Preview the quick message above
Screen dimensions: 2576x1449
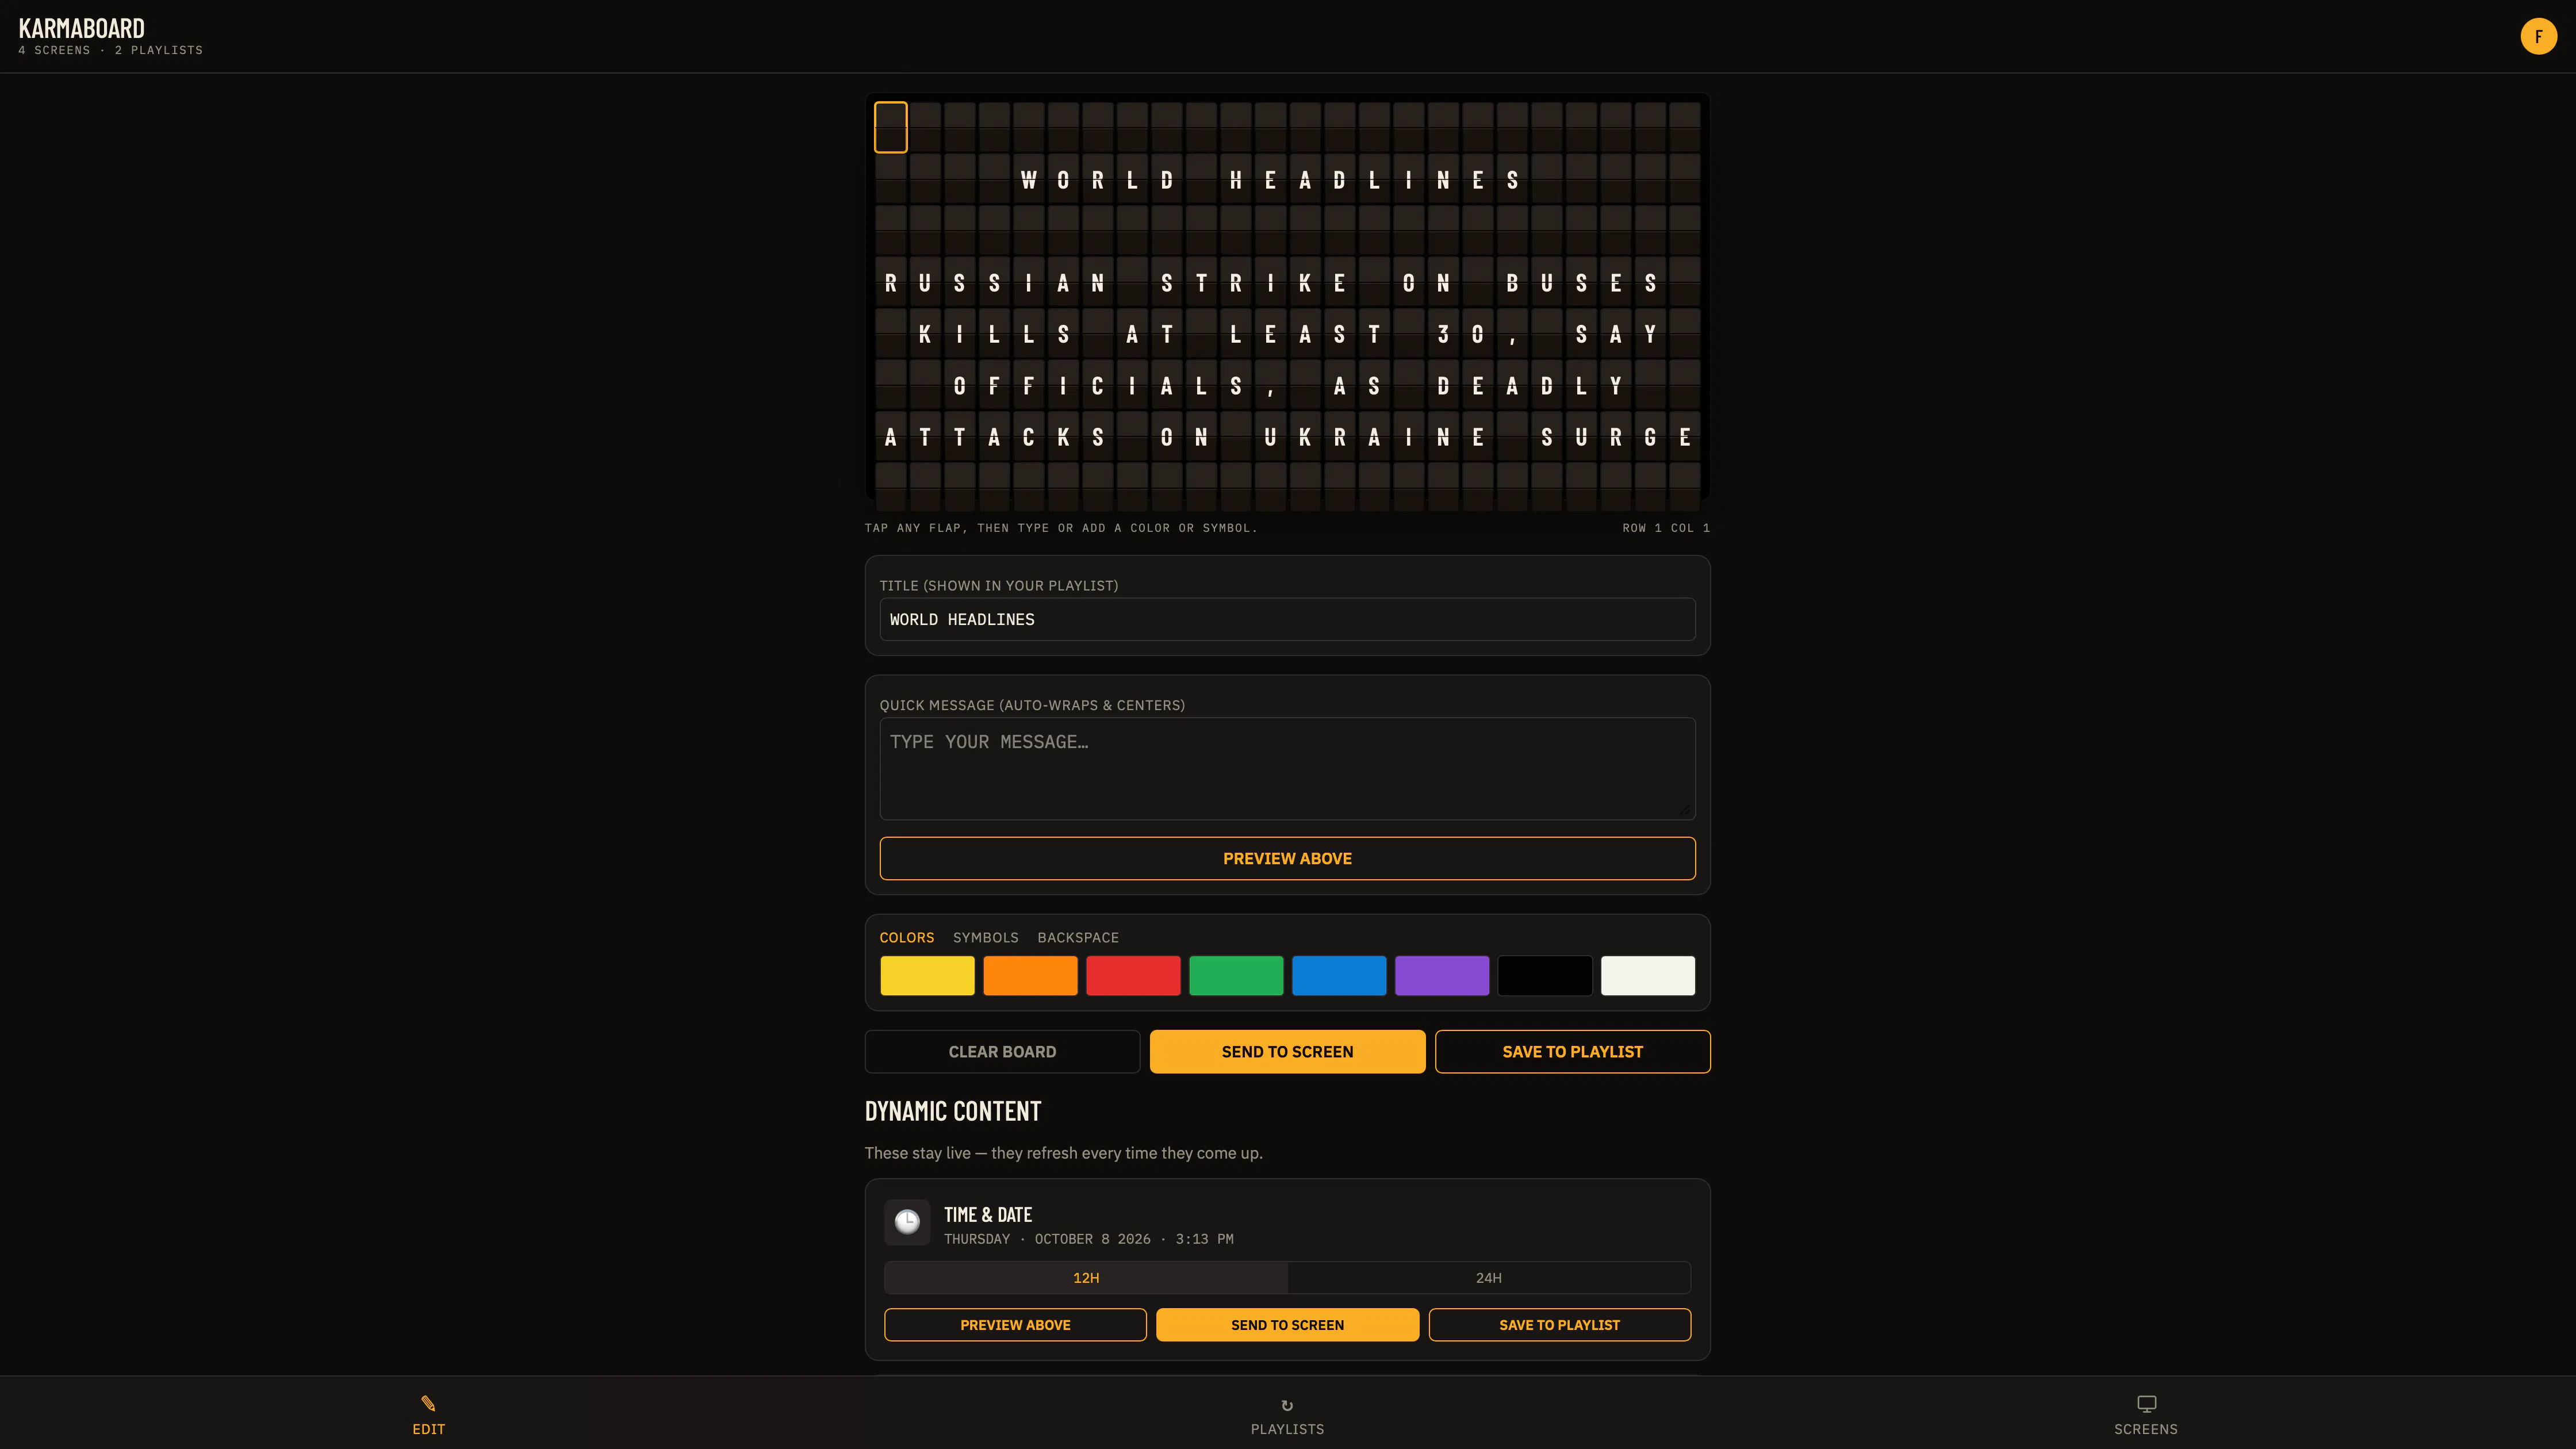point(1287,858)
